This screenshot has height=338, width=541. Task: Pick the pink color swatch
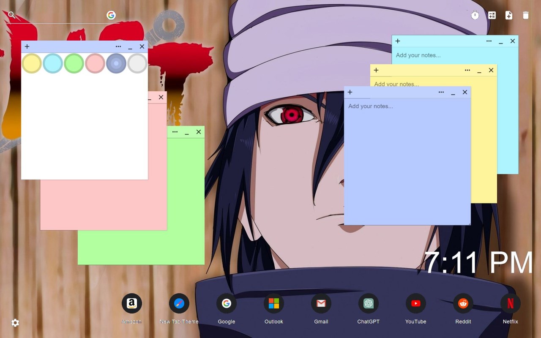click(95, 63)
